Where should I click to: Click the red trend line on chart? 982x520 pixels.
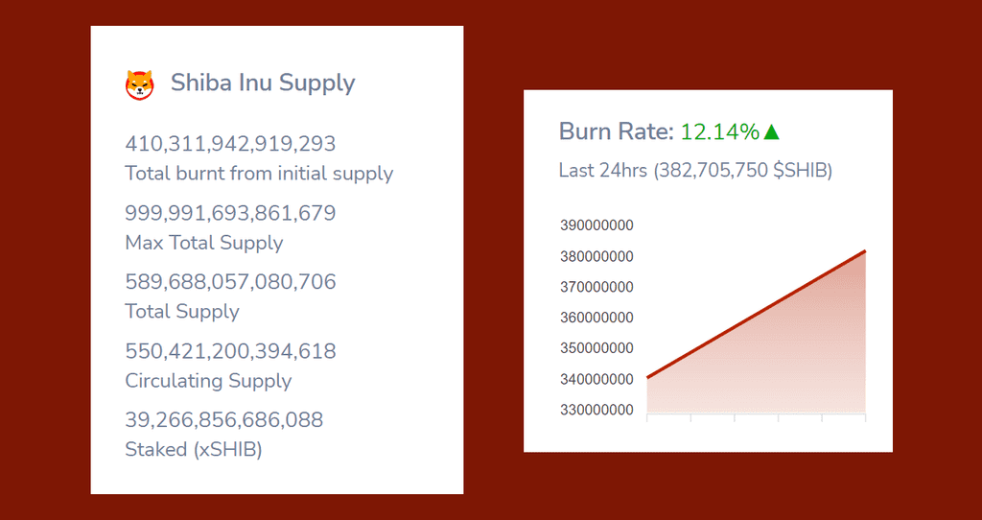point(756,315)
